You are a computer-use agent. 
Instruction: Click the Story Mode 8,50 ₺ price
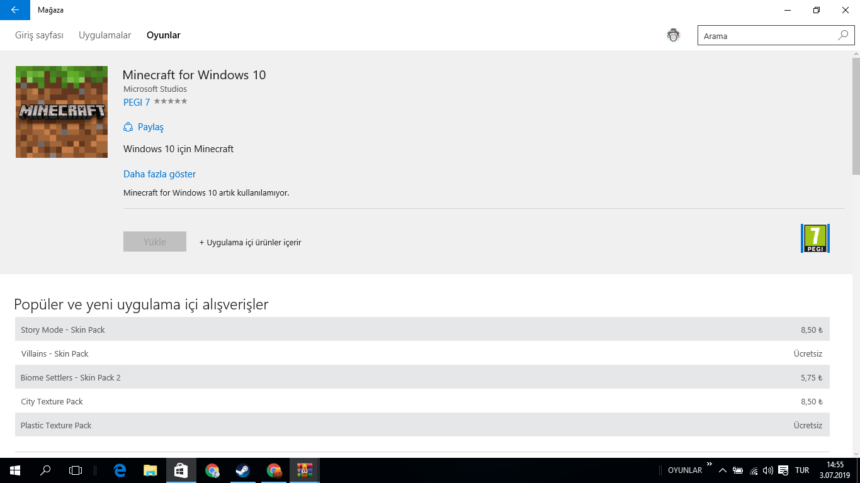[x=812, y=330]
